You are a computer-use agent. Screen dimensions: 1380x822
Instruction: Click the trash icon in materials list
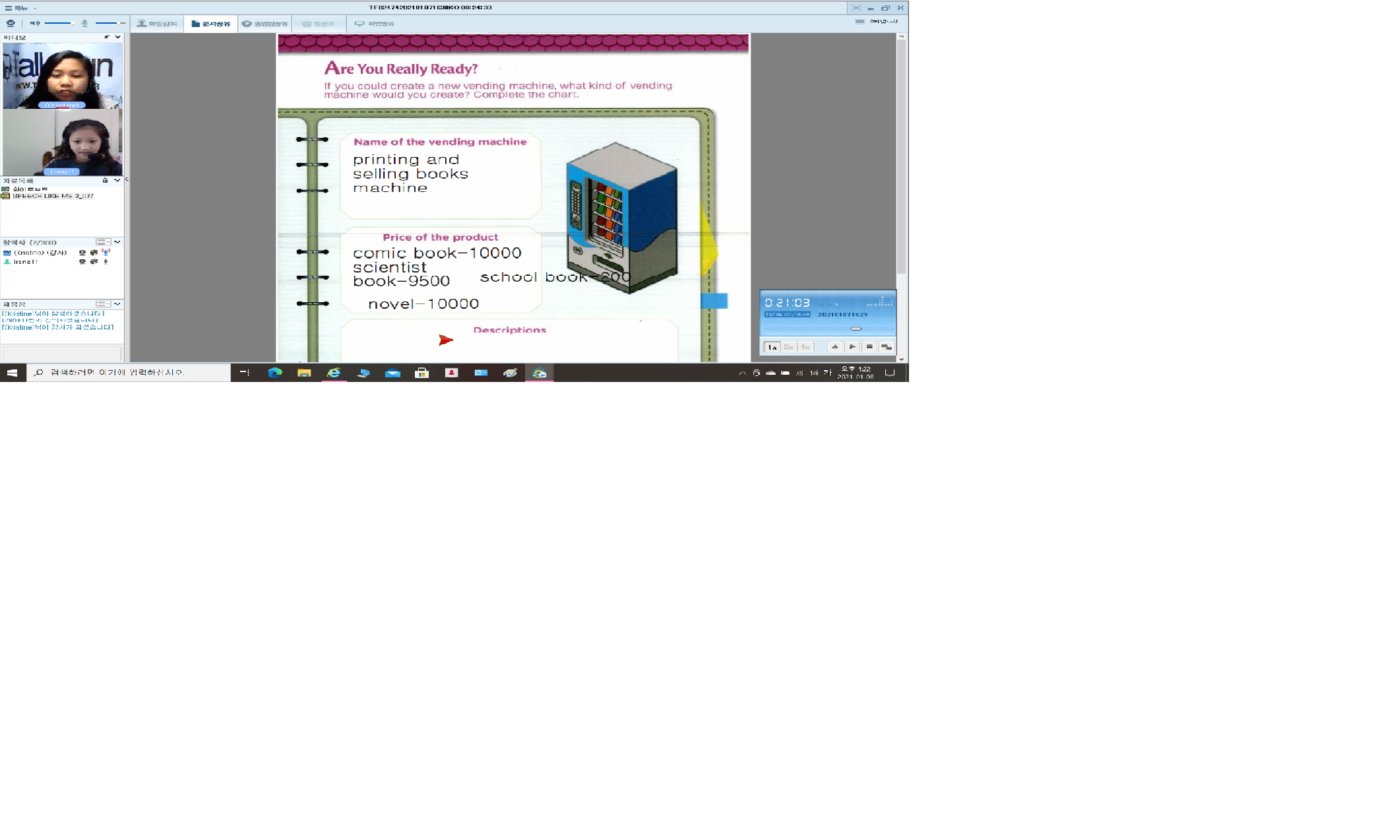(105, 180)
